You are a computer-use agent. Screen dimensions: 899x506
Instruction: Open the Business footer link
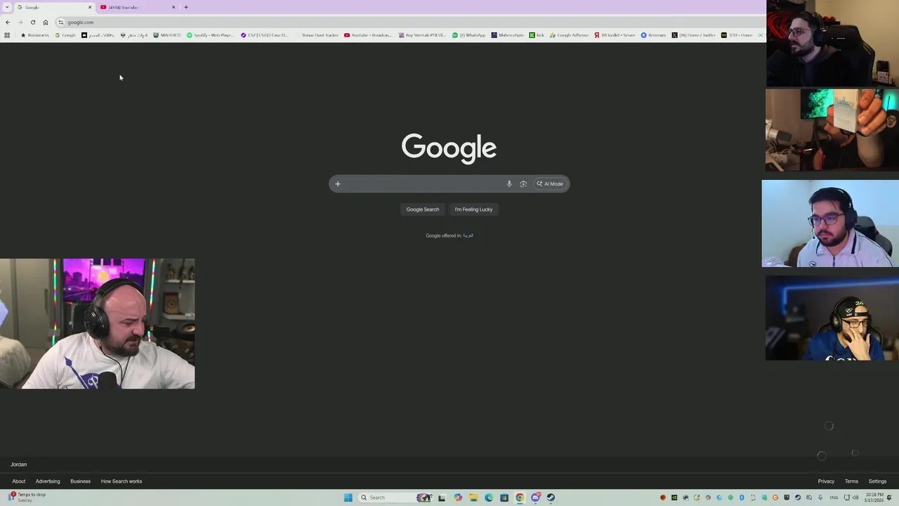coord(80,481)
